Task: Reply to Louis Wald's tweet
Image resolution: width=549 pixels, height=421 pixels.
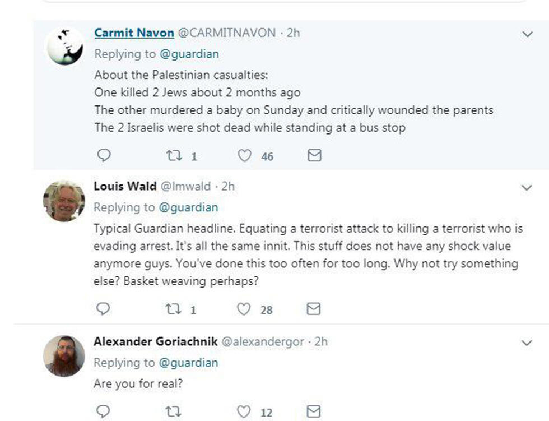Action: [x=104, y=309]
